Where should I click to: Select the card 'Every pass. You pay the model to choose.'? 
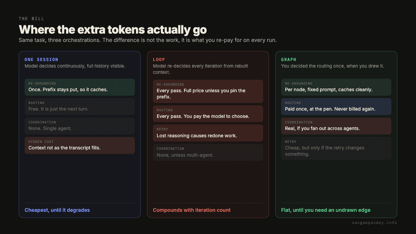pos(208,114)
